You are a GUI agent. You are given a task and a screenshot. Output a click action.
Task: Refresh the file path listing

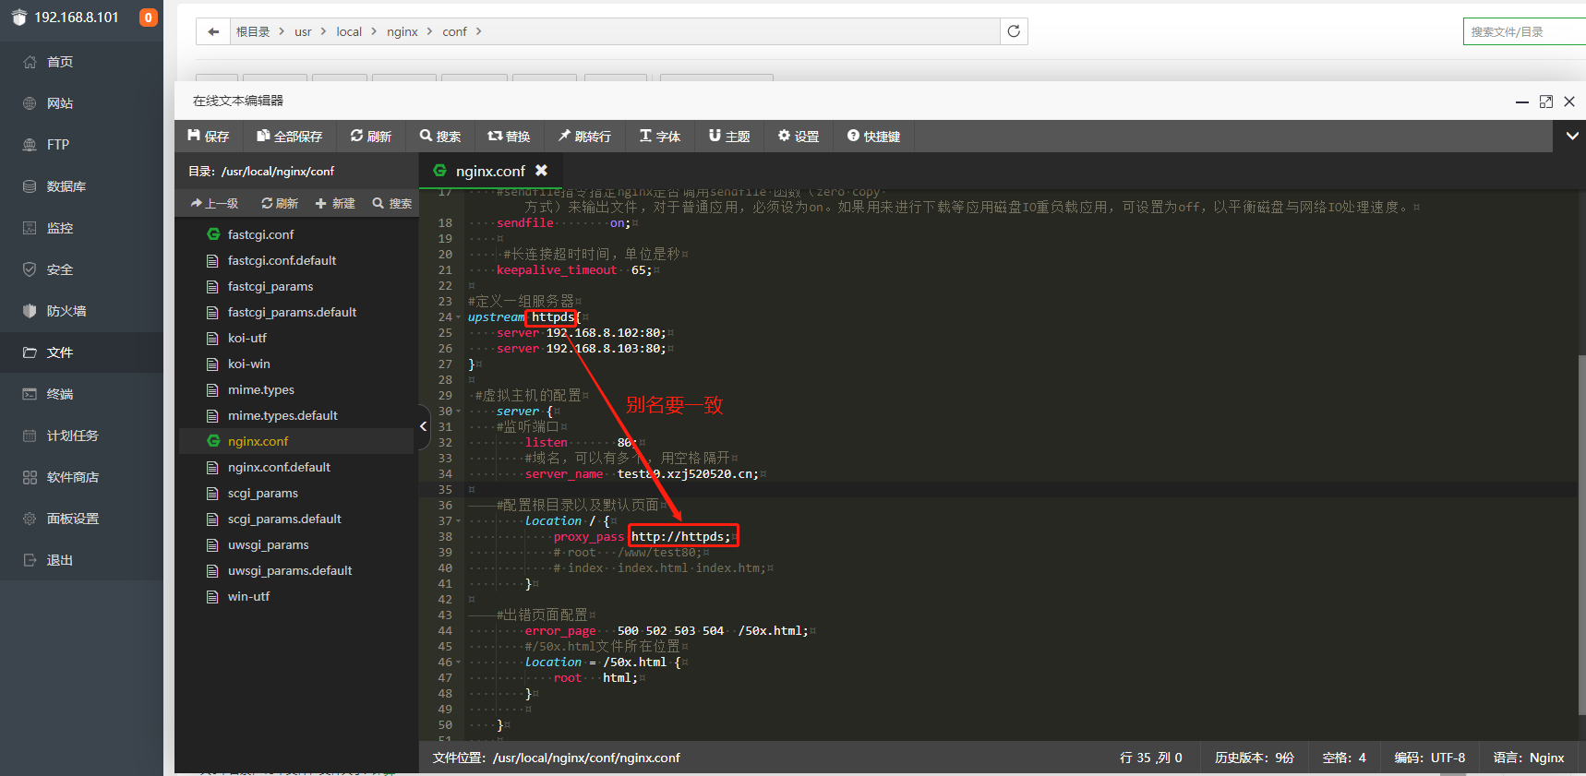pos(1014,31)
